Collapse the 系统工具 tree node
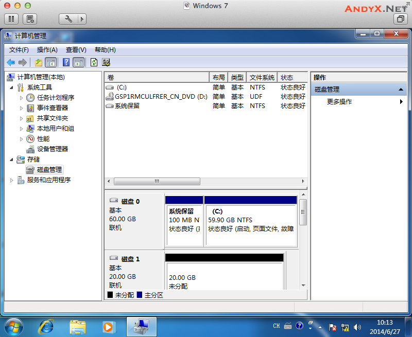Image resolution: width=412 pixels, height=337 pixels. click(x=11, y=87)
